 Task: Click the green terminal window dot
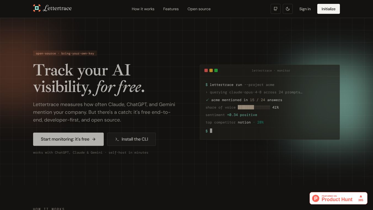click(x=216, y=70)
